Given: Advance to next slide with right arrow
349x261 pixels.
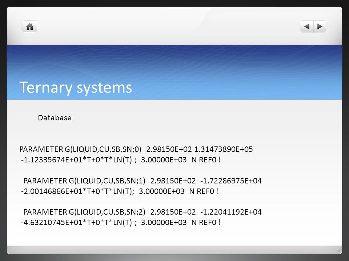Looking at the screenshot, I should (320, 26).
